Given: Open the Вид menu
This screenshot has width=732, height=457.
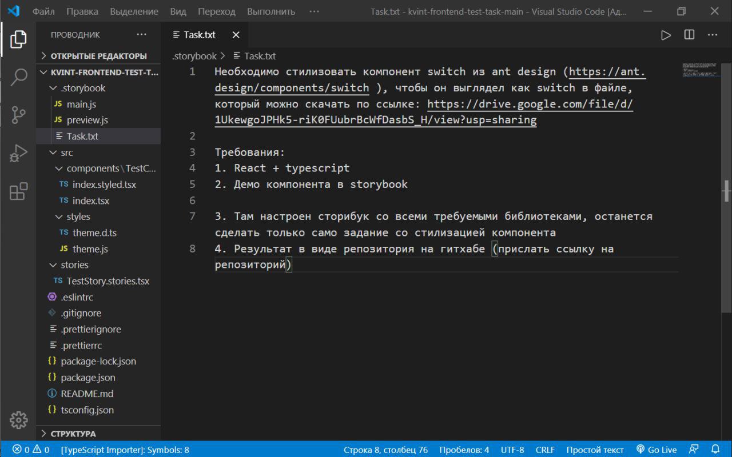Looking at the screenshot, I should tap(178, 11).
